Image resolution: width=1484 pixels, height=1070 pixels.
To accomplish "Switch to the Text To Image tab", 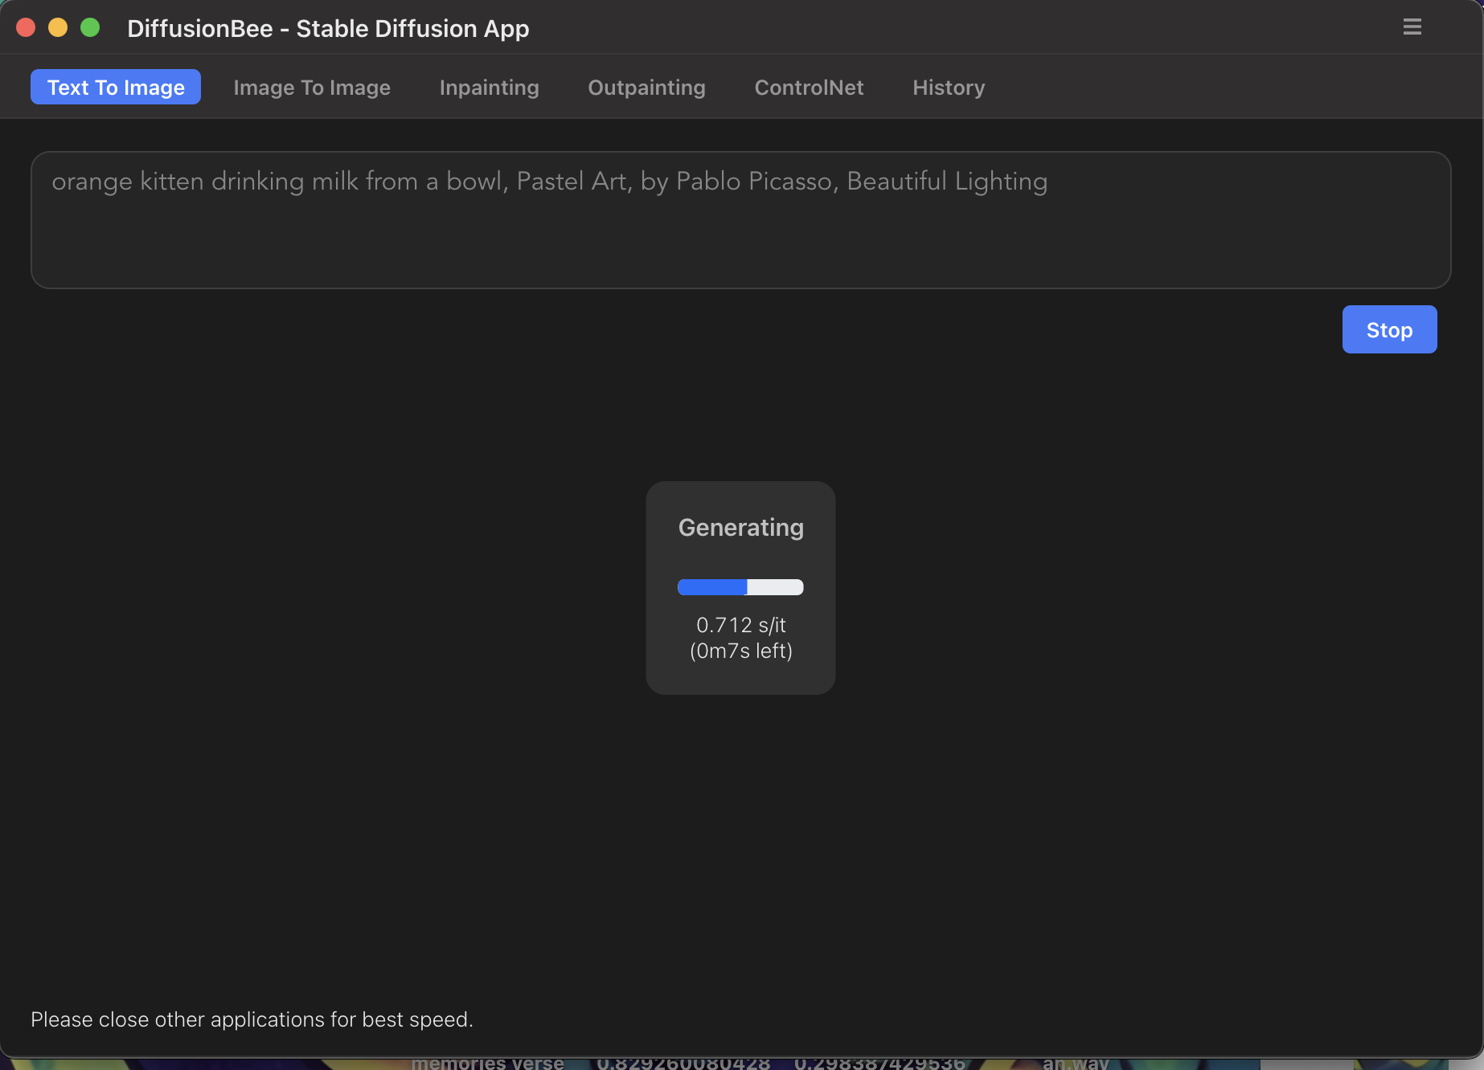I will (x=116, y=88).
